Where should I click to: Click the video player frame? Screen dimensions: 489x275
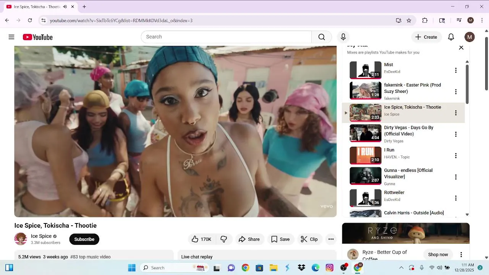(x=175, y=131)
